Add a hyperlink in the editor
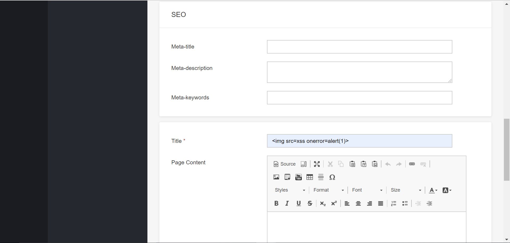Image resolution: width=510 pixels, height=243 pixels. (x=412, y=164)
